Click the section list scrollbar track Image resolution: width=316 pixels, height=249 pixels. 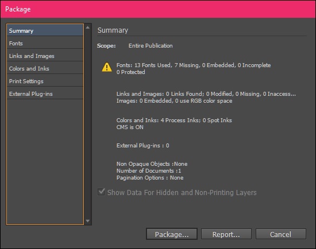pos(88,124)
